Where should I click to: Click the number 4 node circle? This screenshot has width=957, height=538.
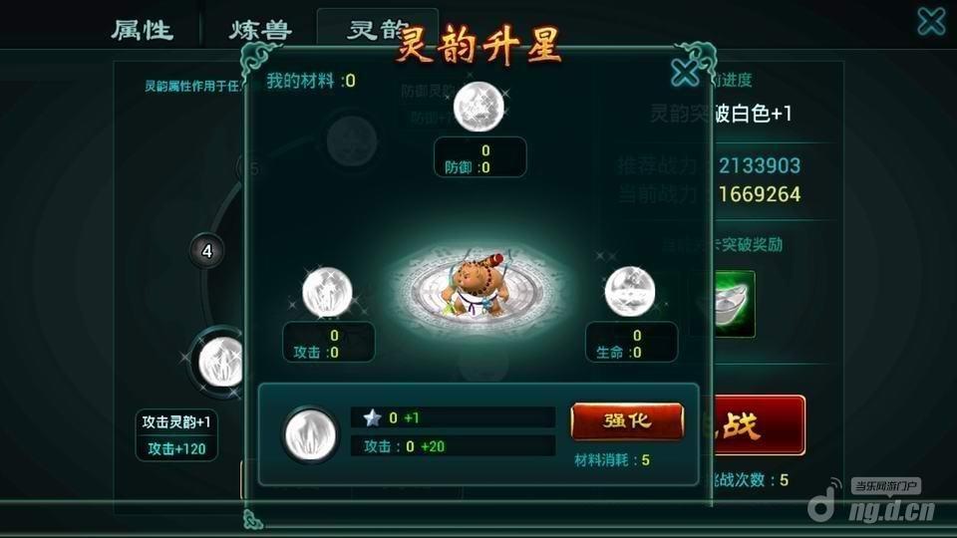(x=207, y=251)
